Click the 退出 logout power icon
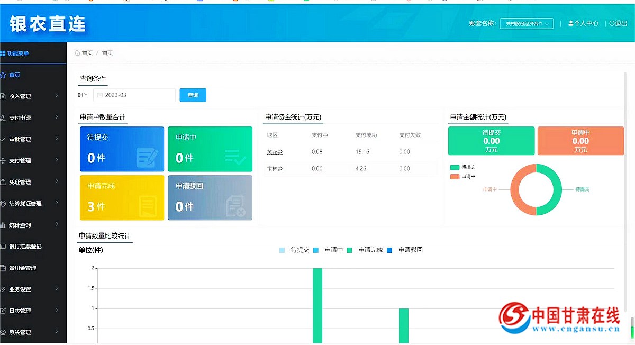This screenshot has height=345, width=635. pos(612,23)
